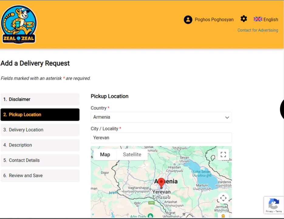Click the City / Locality field with Yerevan
The width and height of the screenshot is (284, 219).
tap(161, 138)
